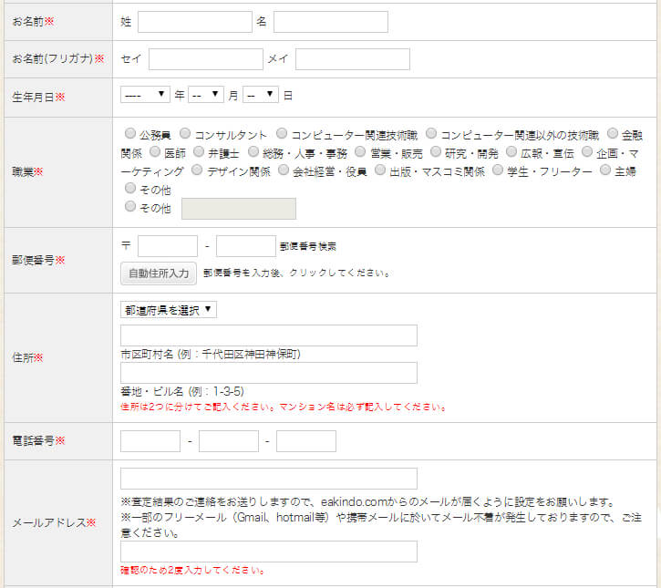The height and width of the screenshot is (588, 661).
Task: Select the 金融関係 radio button
Action: point(613,134)
